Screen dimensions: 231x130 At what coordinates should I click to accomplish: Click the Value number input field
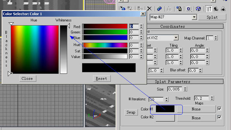point(134,56)
